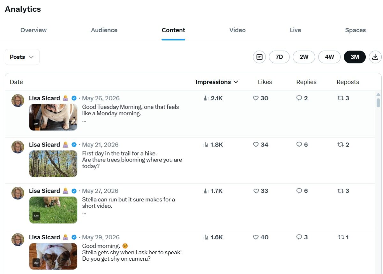The image size is (383, 274).
Task: Click reply bubble icon on May 26 post
Action: (299, 98)
